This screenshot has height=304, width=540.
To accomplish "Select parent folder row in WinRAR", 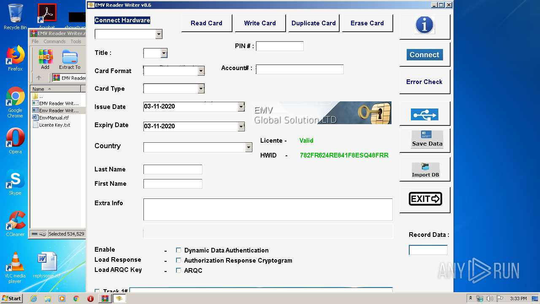I will point(58,96).
